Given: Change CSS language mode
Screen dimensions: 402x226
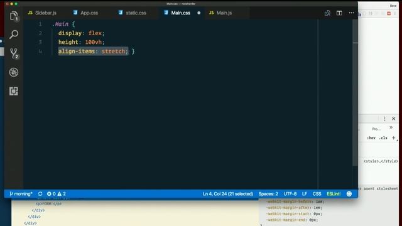Looking at the screenshot, I should click(x=317, y=194).
